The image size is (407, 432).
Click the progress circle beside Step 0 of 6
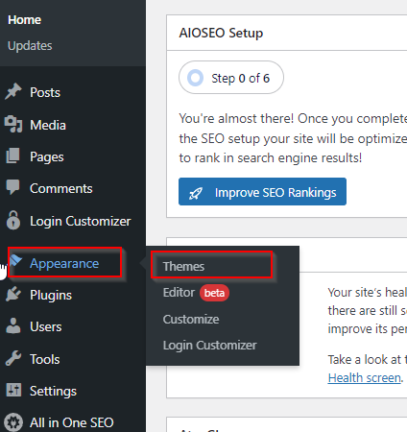click(196, 78)
